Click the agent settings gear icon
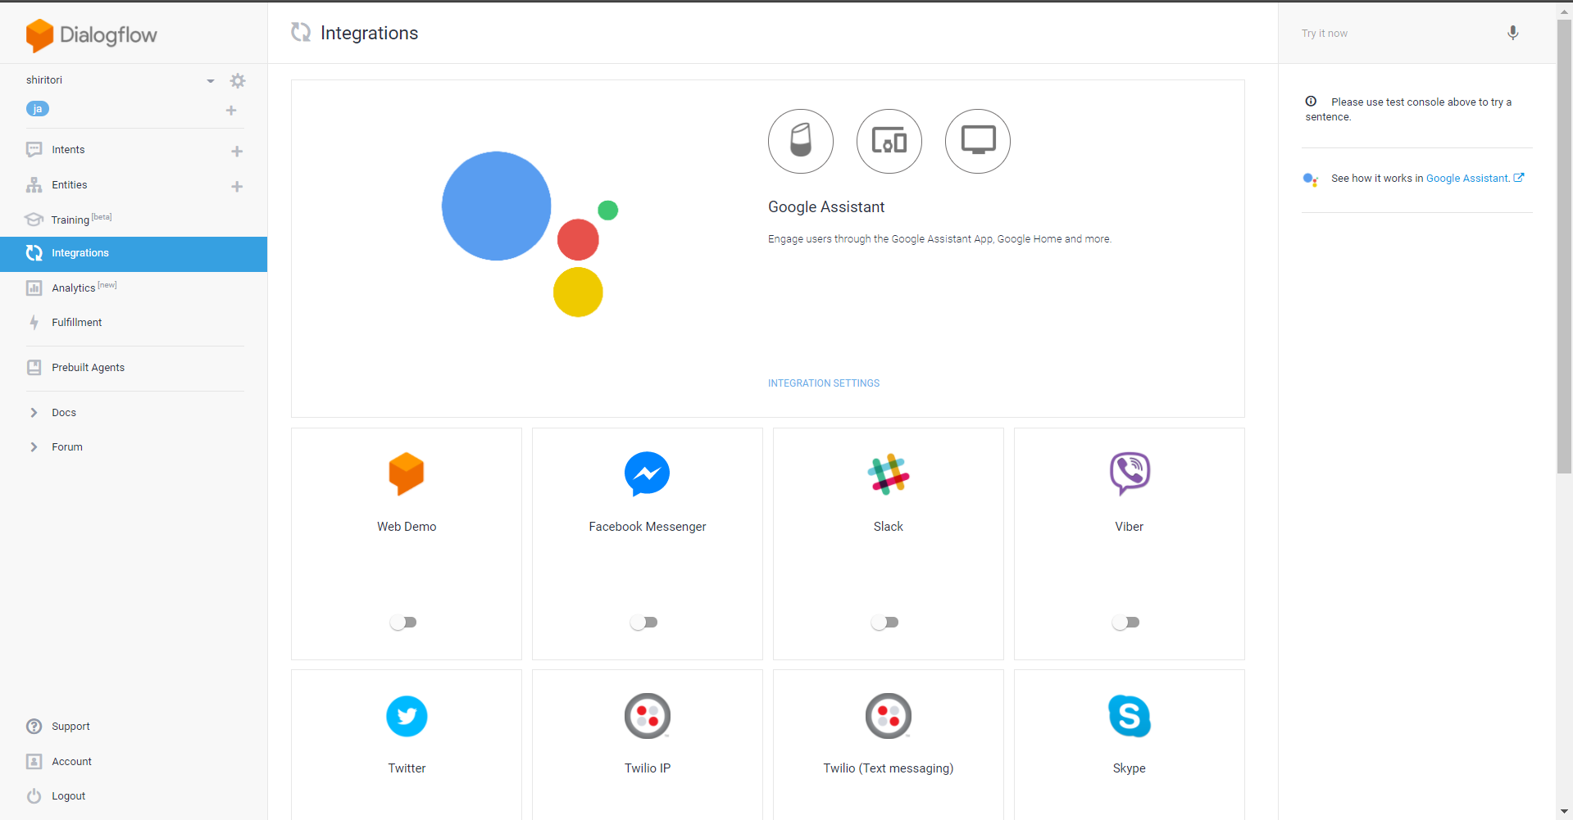 238,80
